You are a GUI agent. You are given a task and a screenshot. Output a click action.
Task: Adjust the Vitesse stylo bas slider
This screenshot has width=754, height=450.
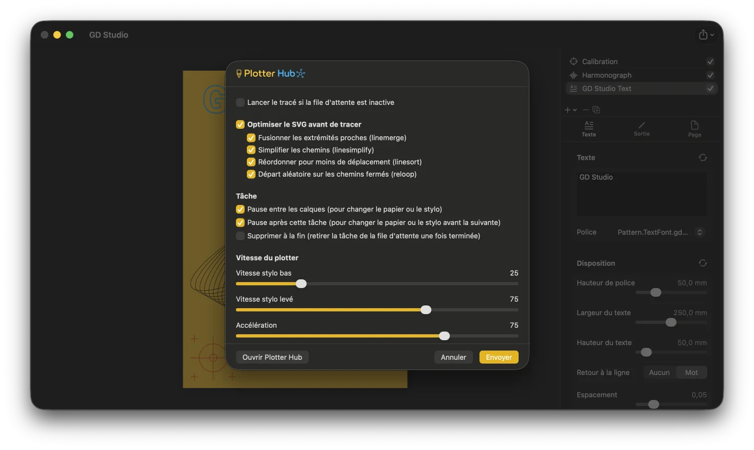301,284
